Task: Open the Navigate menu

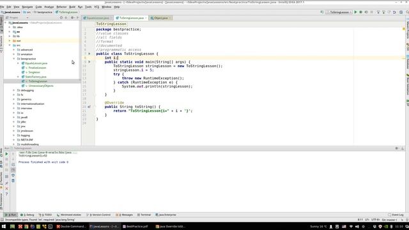Action: pos(27,7)
